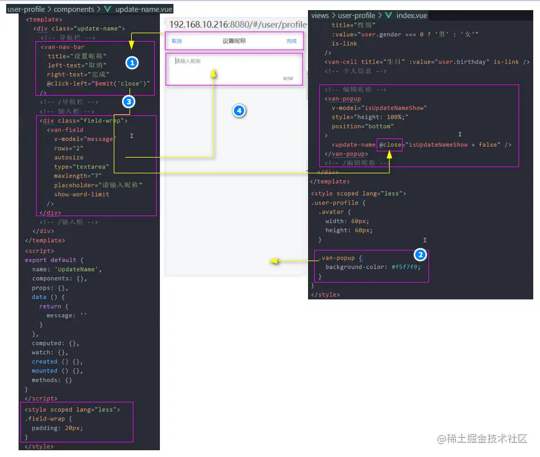Click the title="设置昵称" attribute line
Image resolution: width=540 pixels, height=457 pixels.
[x=77, y=56]
